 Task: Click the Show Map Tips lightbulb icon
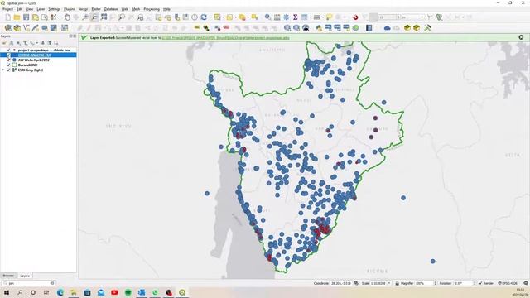[330, 17]
